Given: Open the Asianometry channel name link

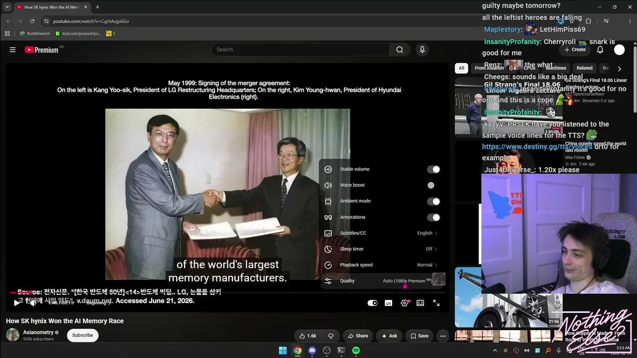Looking at the screenshot, I should (38, 332).
